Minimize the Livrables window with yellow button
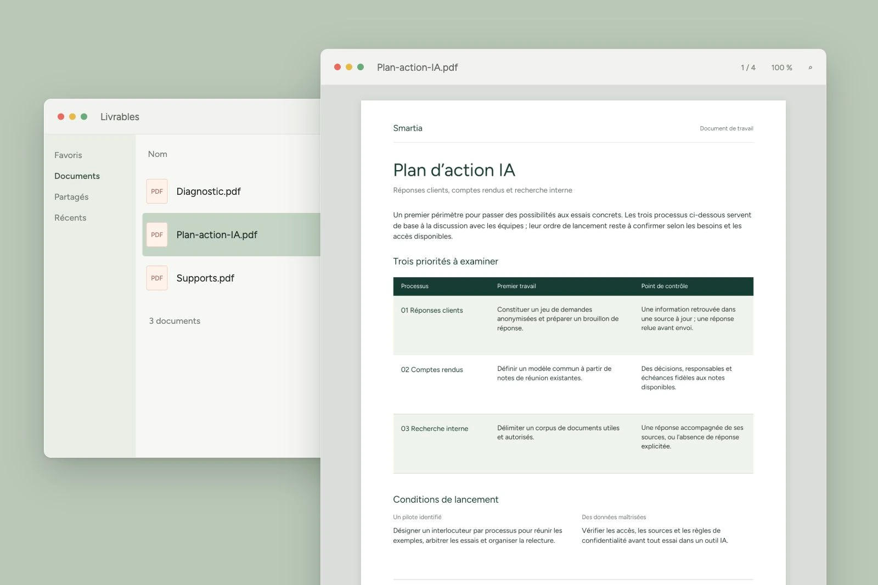 coord(72,117)
